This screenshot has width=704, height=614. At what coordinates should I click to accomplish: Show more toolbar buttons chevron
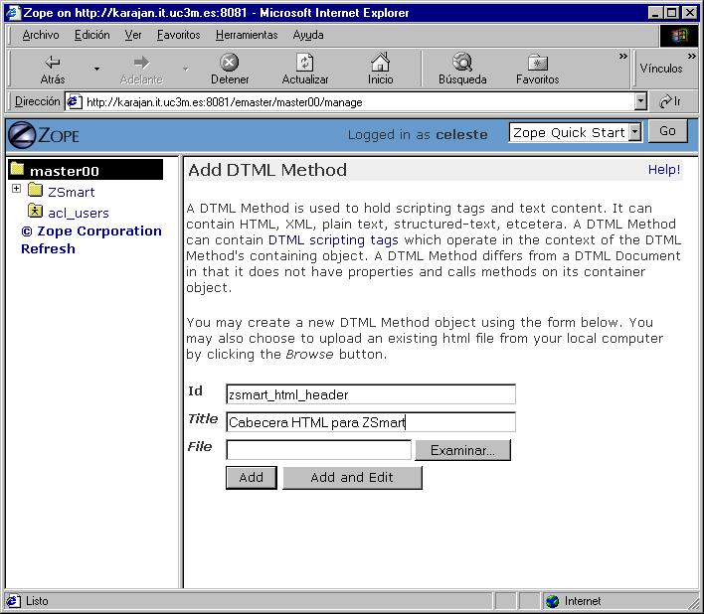coord(622,57)
